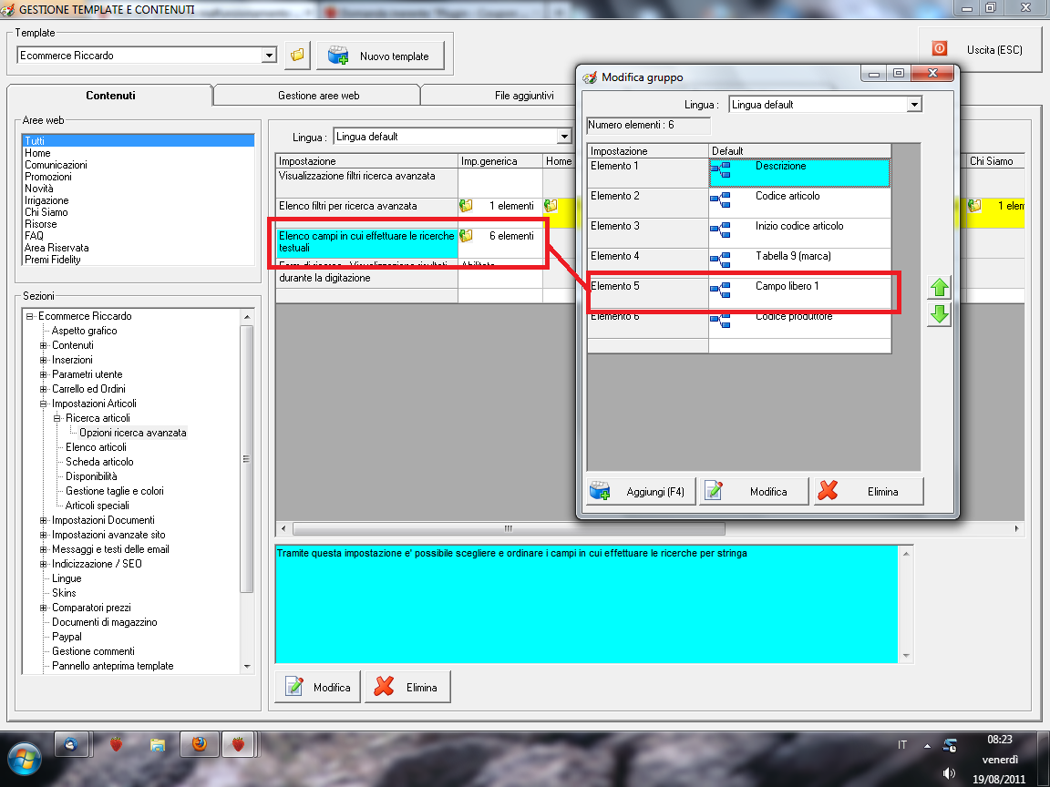This screenshot has height=787, width=1050.
Task: Select Tutti in Aree web list
Action: click(x=138, y=140)
